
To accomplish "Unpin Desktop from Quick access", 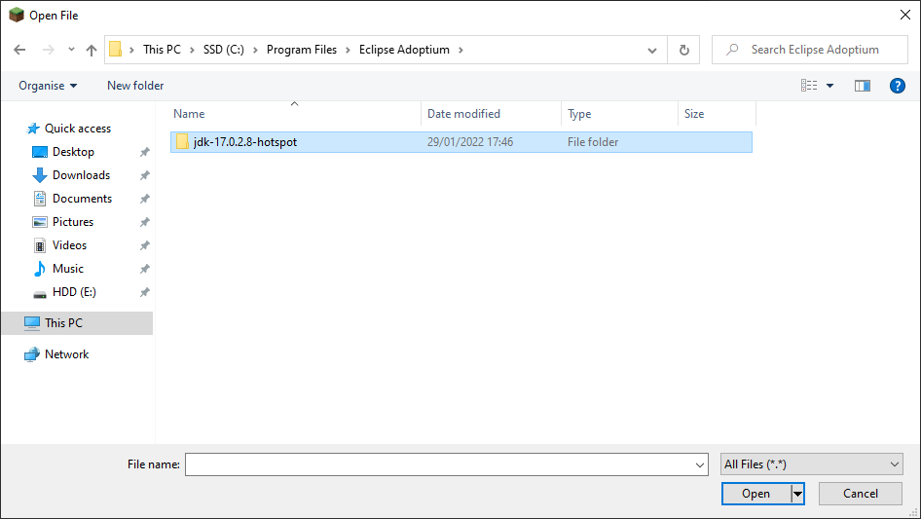I will (144, 152).
